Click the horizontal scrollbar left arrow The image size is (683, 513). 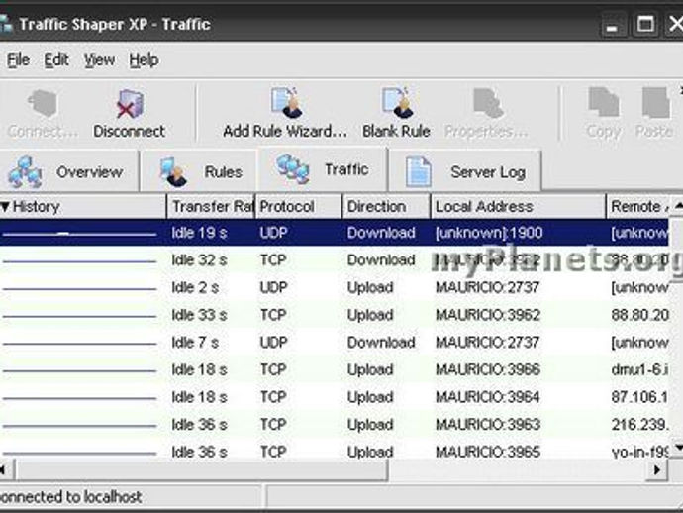pos(6,470)
